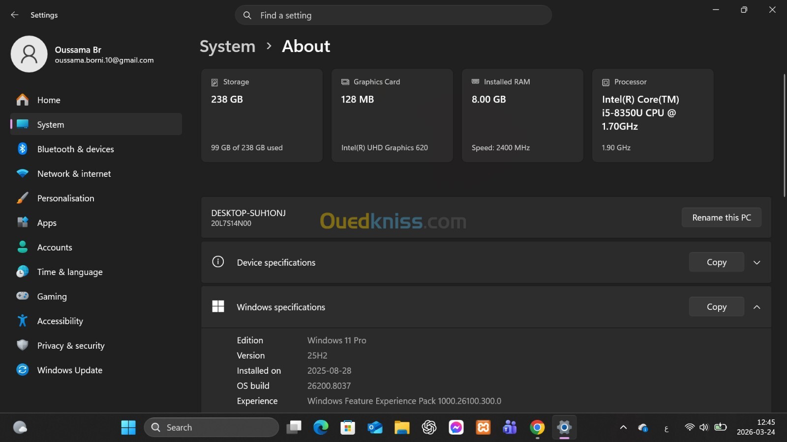Open ChatGPT from the taskbar
Image resolution: width=787 pixels, height=442 pixels.
point(429,428)
